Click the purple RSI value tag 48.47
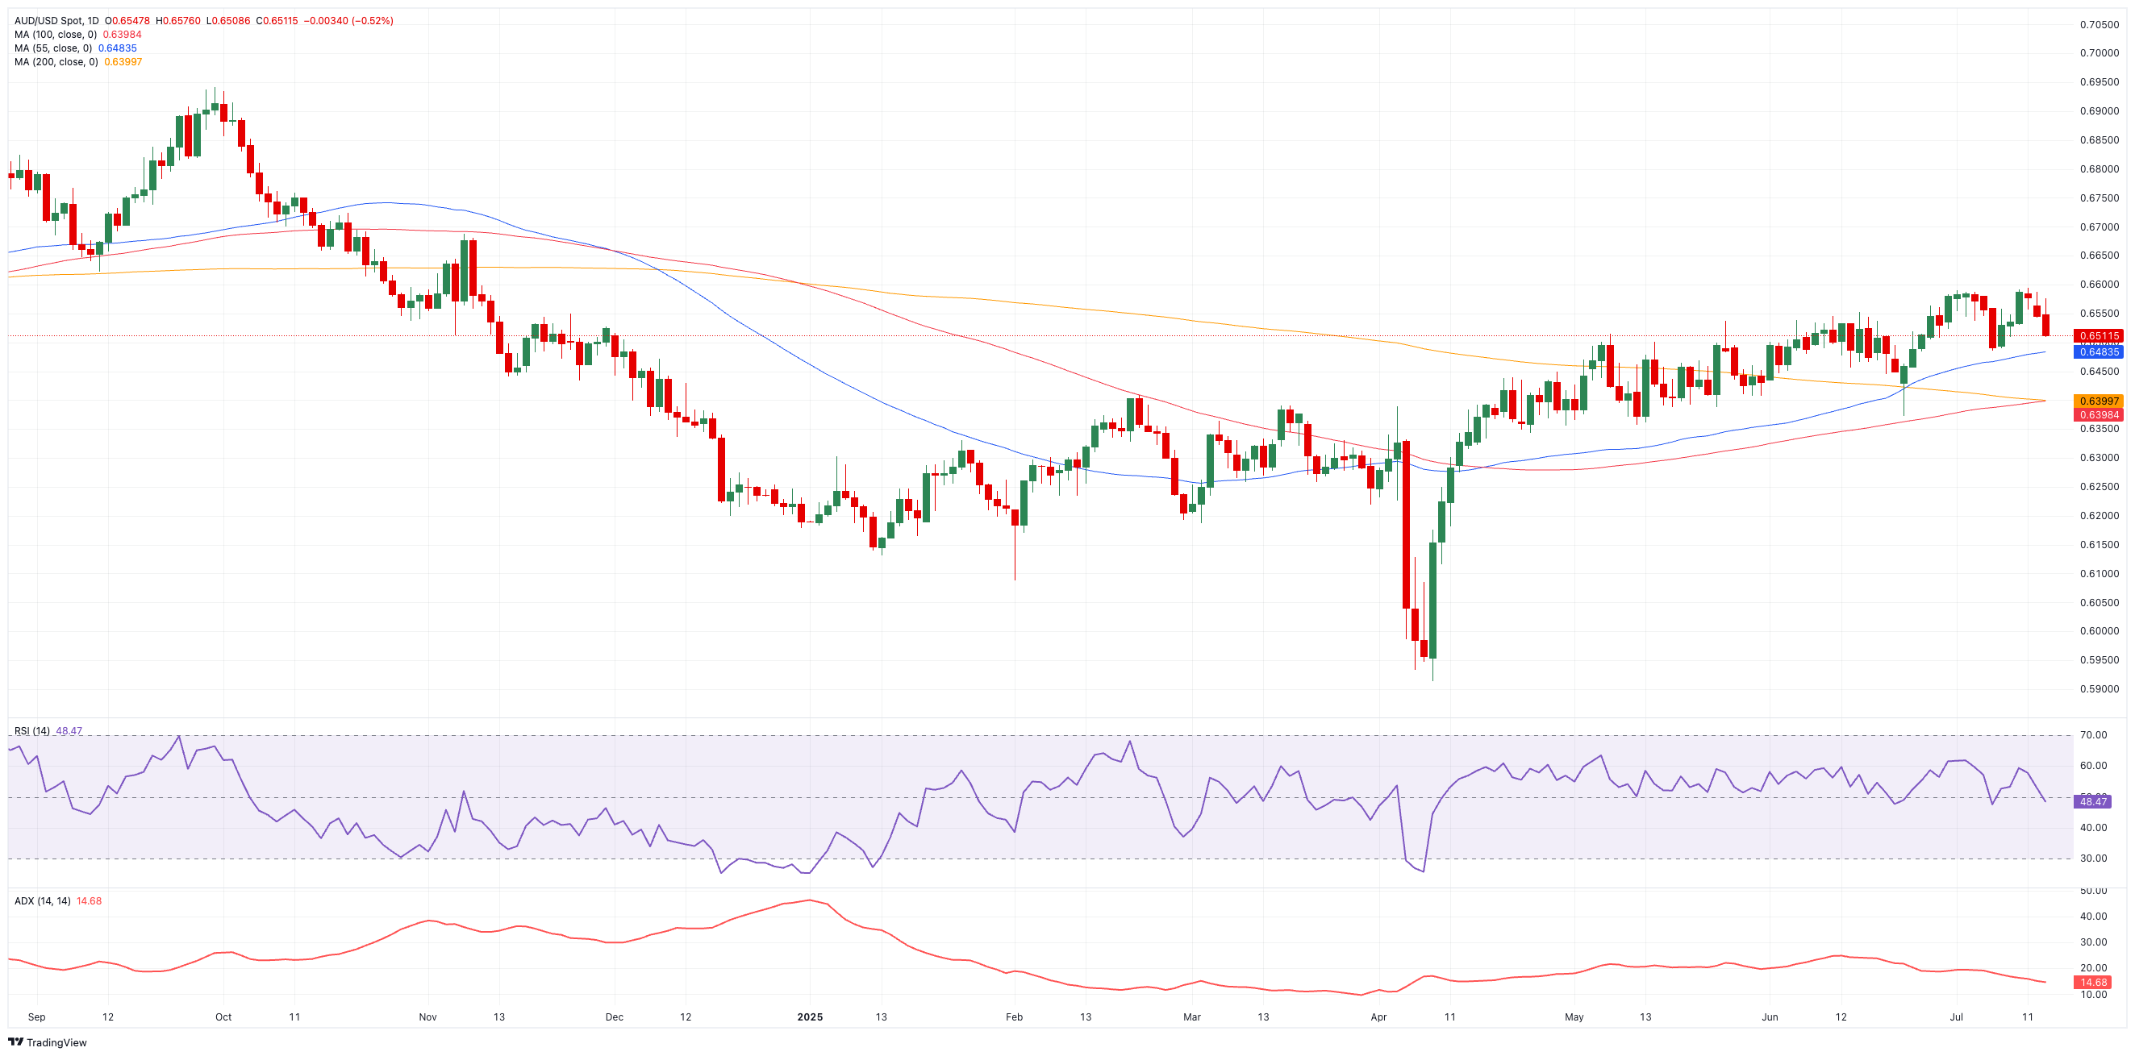 [2093, 802]
